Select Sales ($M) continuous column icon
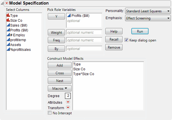Viewport: 172px width, 120px height. [x=8, y=25]
